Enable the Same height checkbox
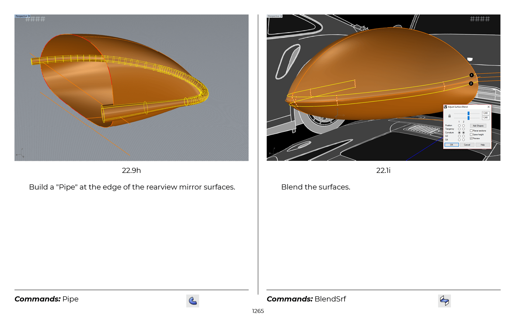 pos(471,135)
